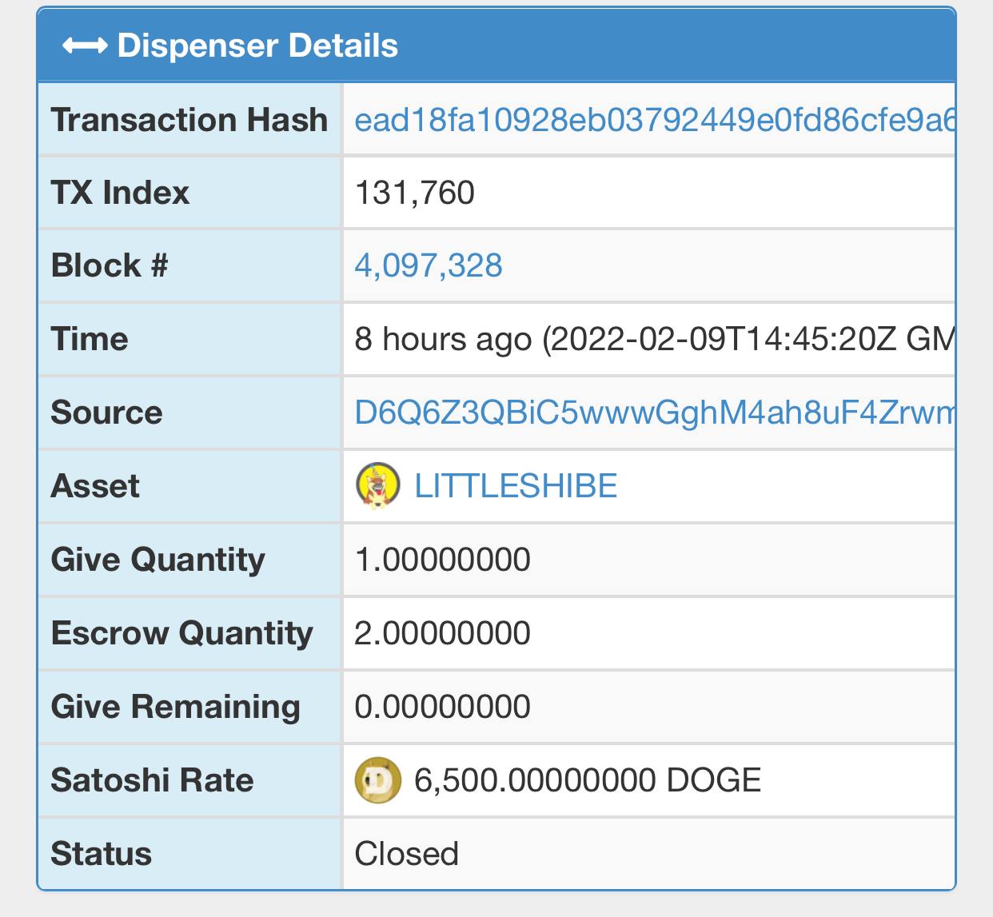Click the Give Quantity value 1.00000000
This screenshot has width=993, height=917.
(x=442, y=560)
